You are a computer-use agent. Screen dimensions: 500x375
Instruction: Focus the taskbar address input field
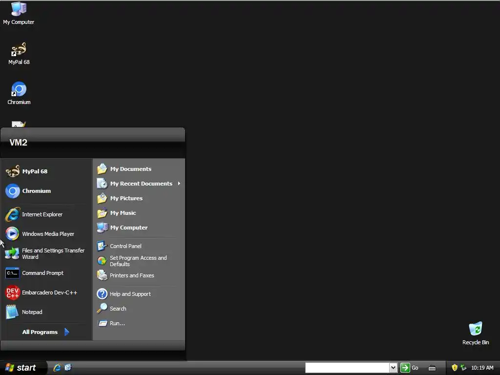pyautogui.click(x=347, y=368)
